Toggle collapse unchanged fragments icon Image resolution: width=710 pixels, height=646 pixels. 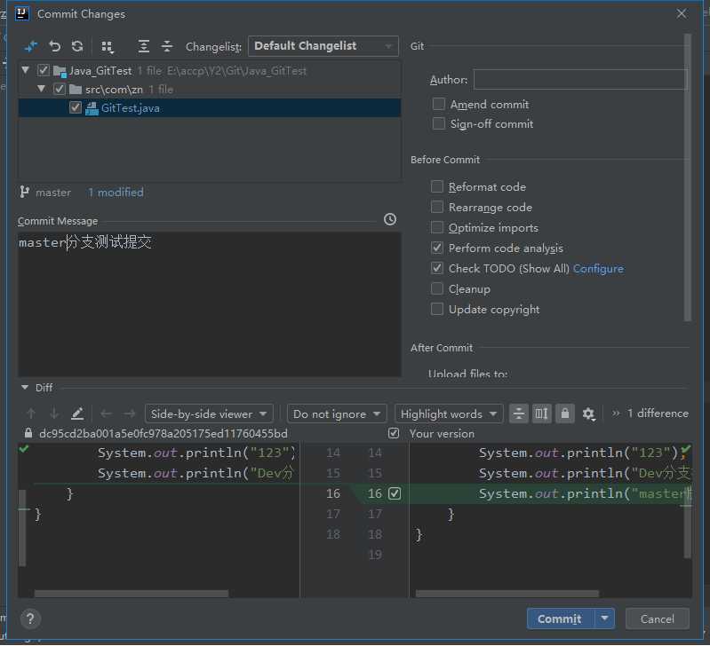[x=518, y=414]
